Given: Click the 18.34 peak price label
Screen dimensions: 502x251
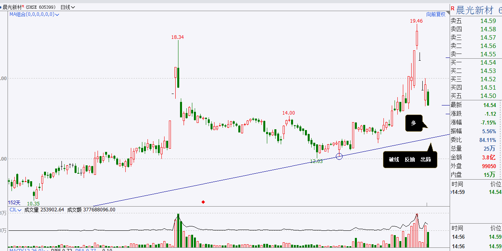Looking at the screenshot, I should point(178,37).
